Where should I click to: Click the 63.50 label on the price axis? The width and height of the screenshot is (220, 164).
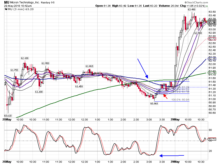212,12
